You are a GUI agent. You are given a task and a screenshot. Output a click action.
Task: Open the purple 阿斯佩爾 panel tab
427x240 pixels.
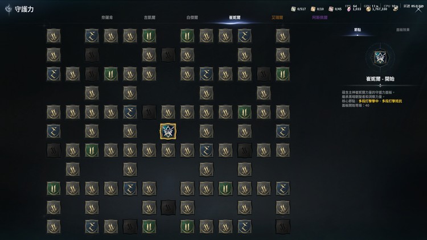320,18
